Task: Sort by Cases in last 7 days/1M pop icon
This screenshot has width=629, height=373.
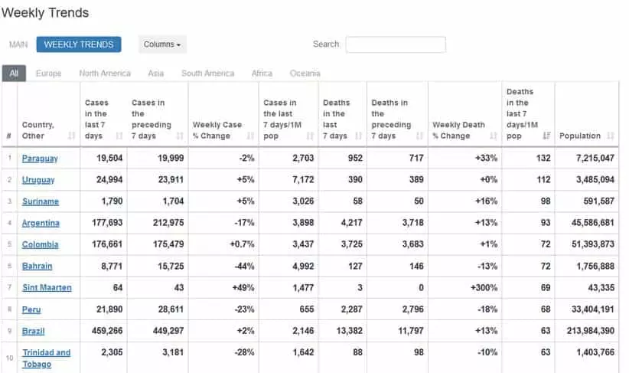Action: click(x=310, y=136)
